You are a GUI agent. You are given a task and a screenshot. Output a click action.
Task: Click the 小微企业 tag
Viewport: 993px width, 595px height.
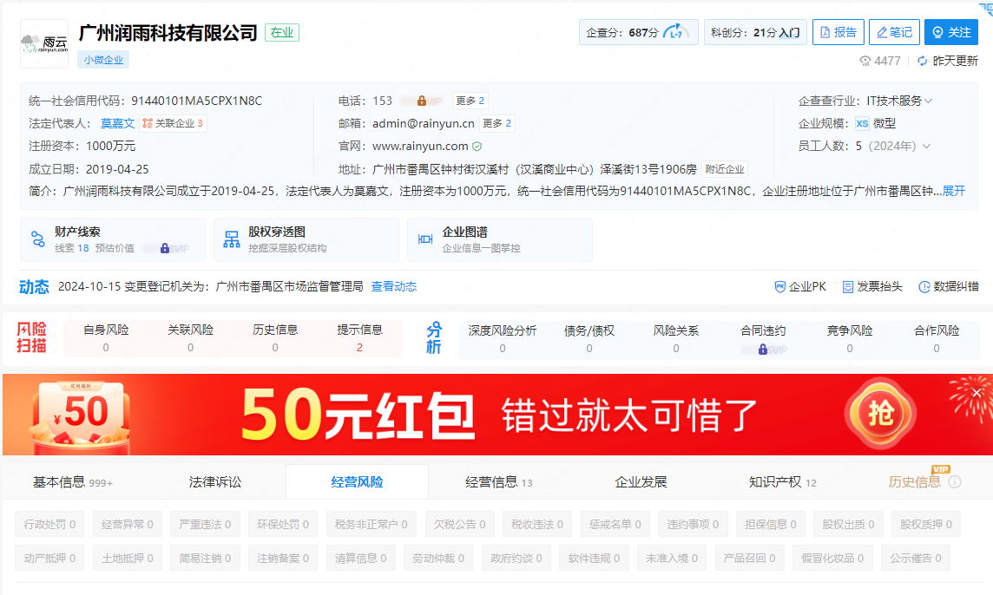pos(103,60)
